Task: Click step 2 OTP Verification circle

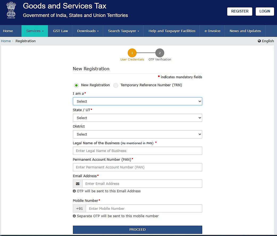Action: click(x=160, y=53)
